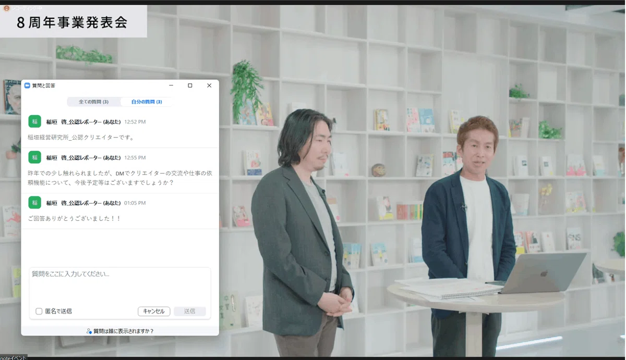Open the 質問は誰に表示されますか？ link

pyautogui.click(x=124, y=331)
